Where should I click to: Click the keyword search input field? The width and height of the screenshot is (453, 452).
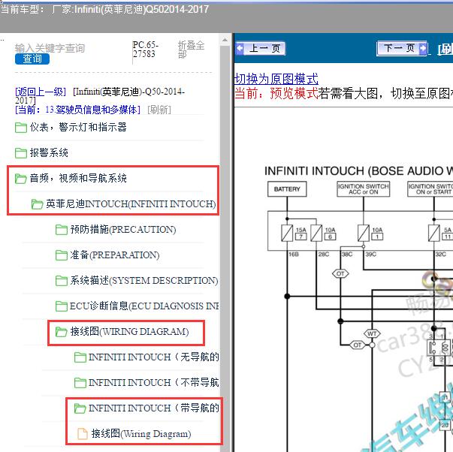click(x=50, y=48)
